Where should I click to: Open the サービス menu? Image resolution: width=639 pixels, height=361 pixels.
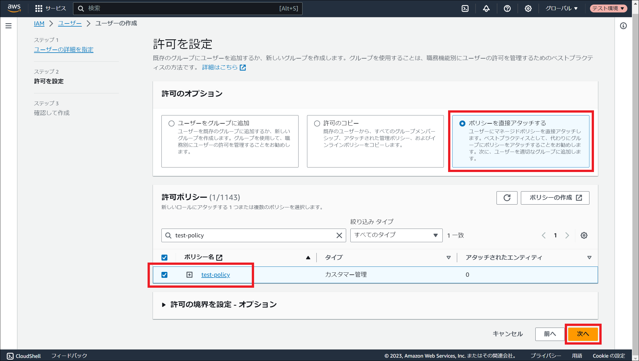pyautogui.click(x=50, y=8)
